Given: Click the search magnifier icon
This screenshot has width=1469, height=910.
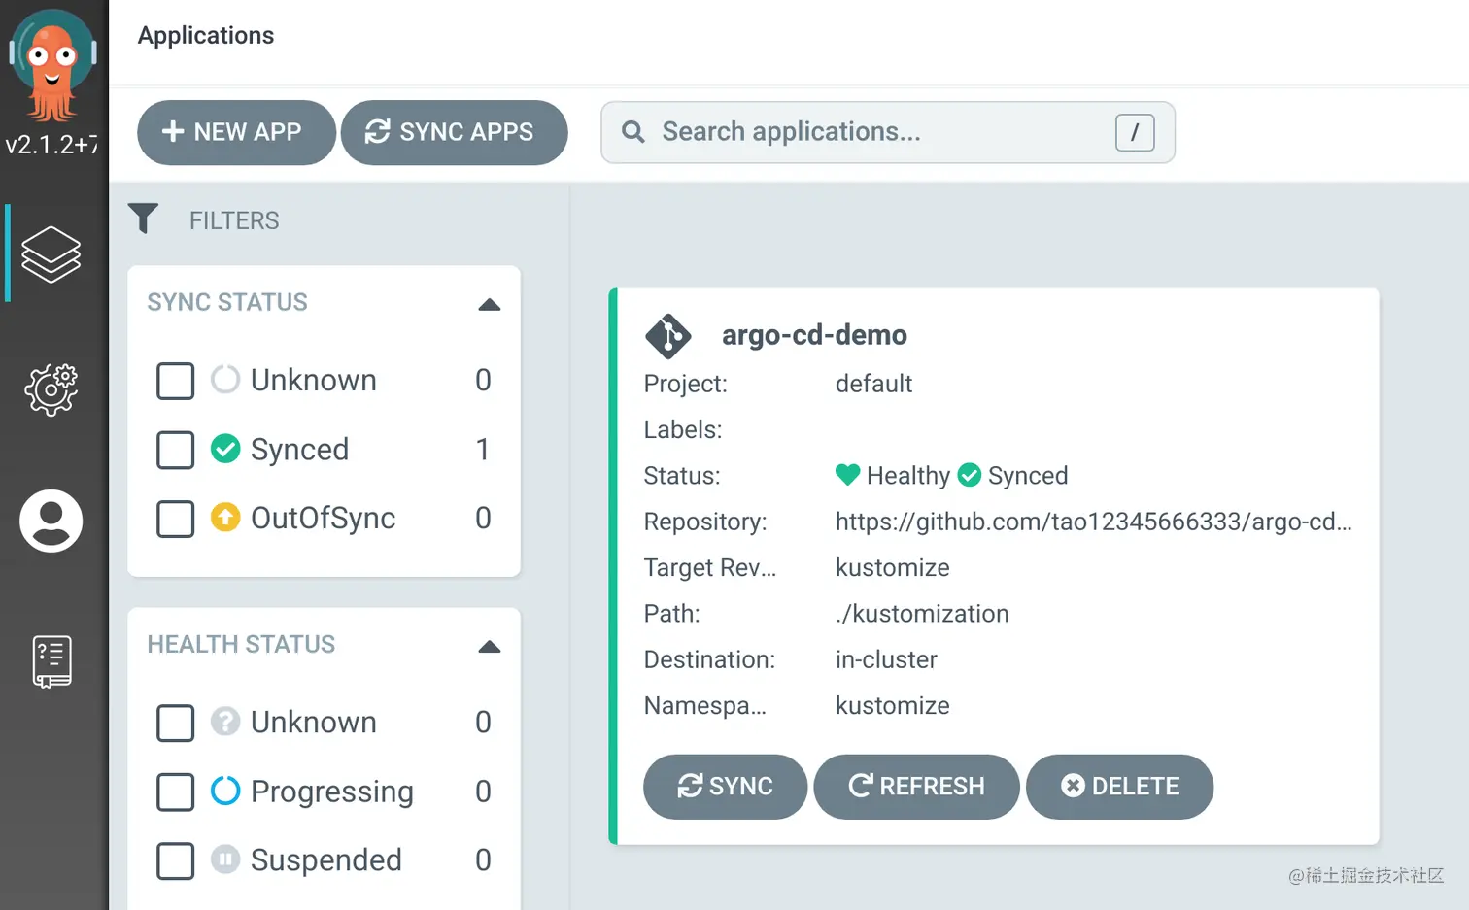Looking at the screenshot, I should 632,132.
